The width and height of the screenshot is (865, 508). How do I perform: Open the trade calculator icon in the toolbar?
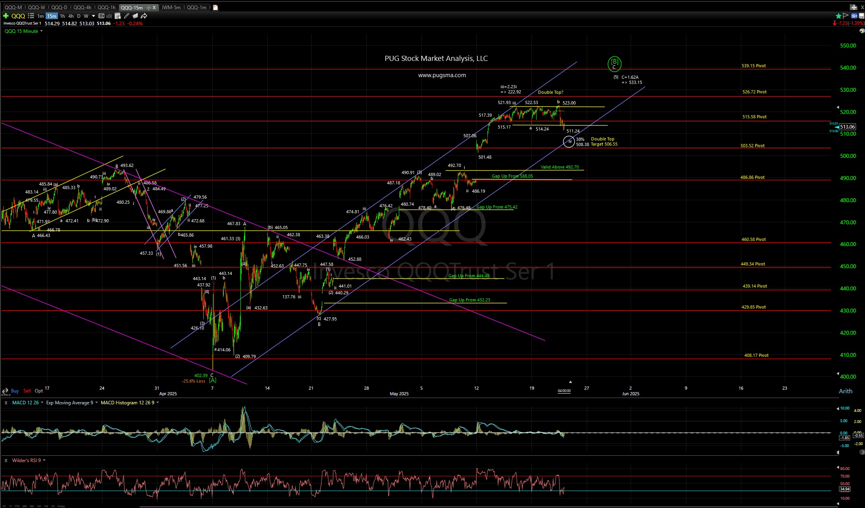coord(117,16)
